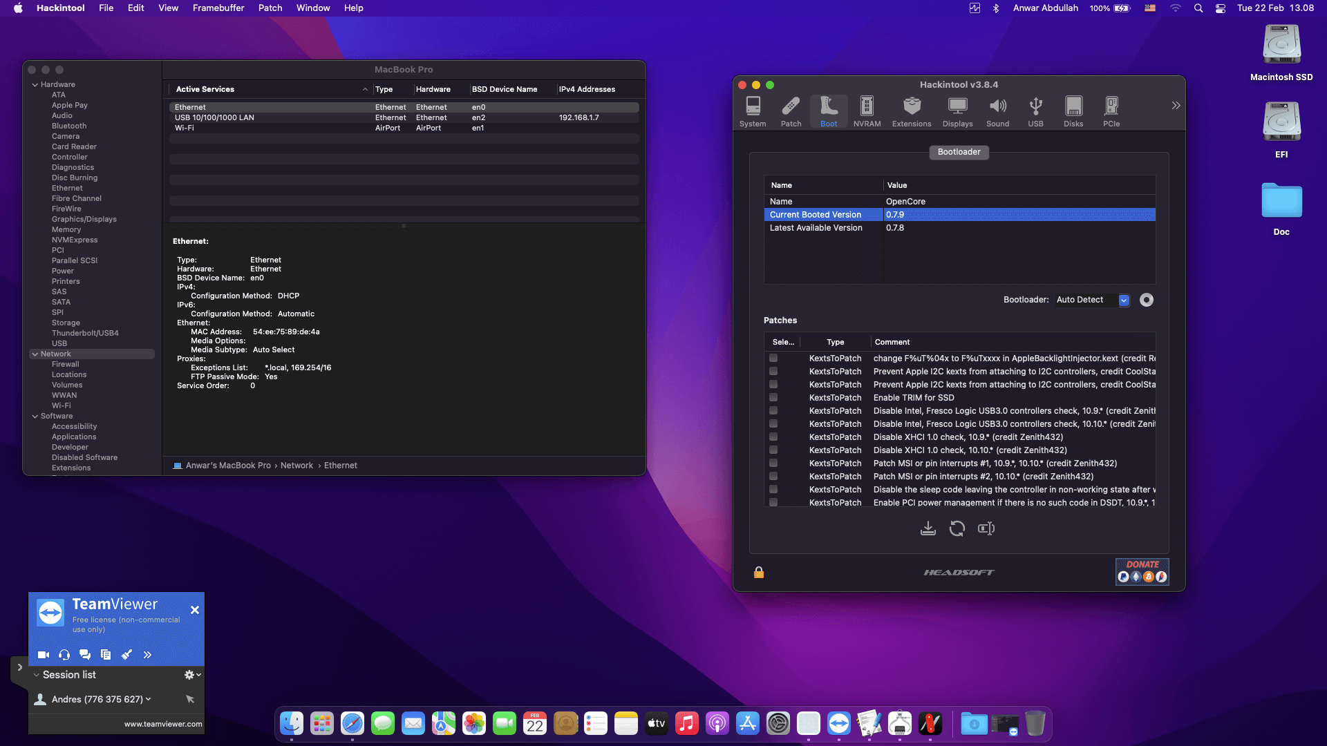The width and height of the screenshot is (1327, 746).
Task: Click the orange lock icon in Hackintool
Action: pyautogui.click(x=759, y=572)
